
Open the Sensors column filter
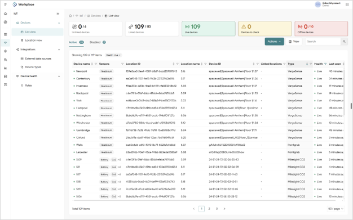122,64
